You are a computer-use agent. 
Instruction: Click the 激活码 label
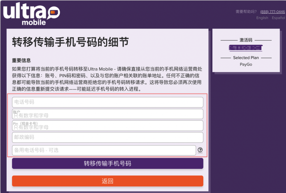point(246,40)
